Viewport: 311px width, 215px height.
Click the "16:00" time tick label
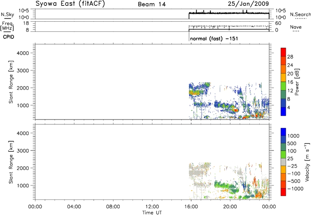click(191, 207)
